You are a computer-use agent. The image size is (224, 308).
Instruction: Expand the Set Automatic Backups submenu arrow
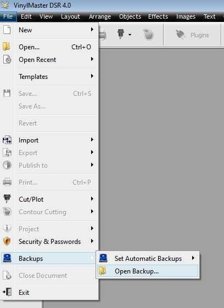click(x=193, y=258)
